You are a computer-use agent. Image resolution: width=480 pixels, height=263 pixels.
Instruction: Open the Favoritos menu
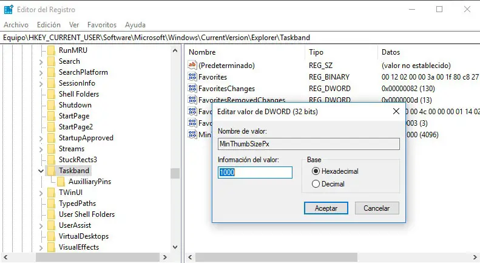(101, 25)
